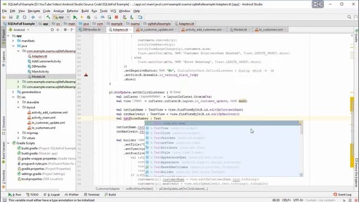Expand the manifests folder

coord(13,41)
